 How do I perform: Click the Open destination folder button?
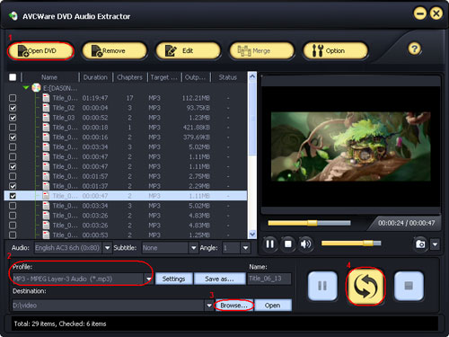click(273, 306)
